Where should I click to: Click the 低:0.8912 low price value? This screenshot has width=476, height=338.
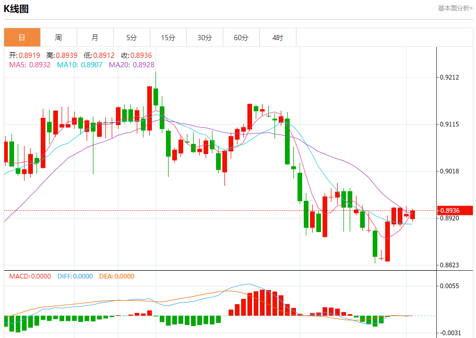pos(99,55)
